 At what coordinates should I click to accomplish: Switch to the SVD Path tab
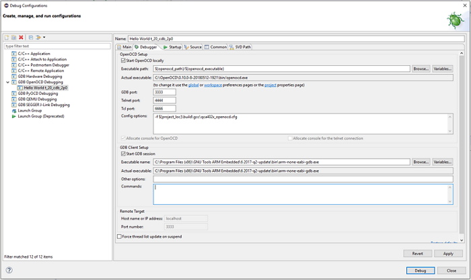pyautogui.click(x=240, y=47)
